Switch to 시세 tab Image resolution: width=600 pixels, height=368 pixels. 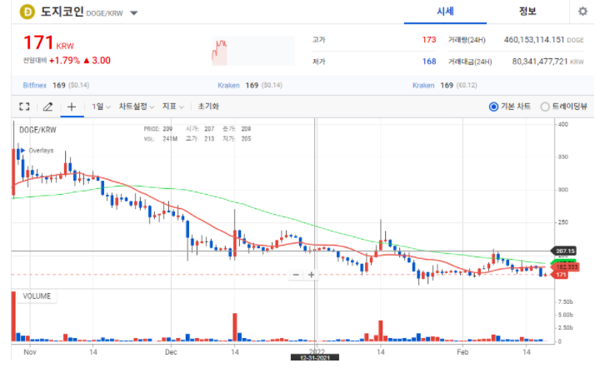[x=445, y=12]
